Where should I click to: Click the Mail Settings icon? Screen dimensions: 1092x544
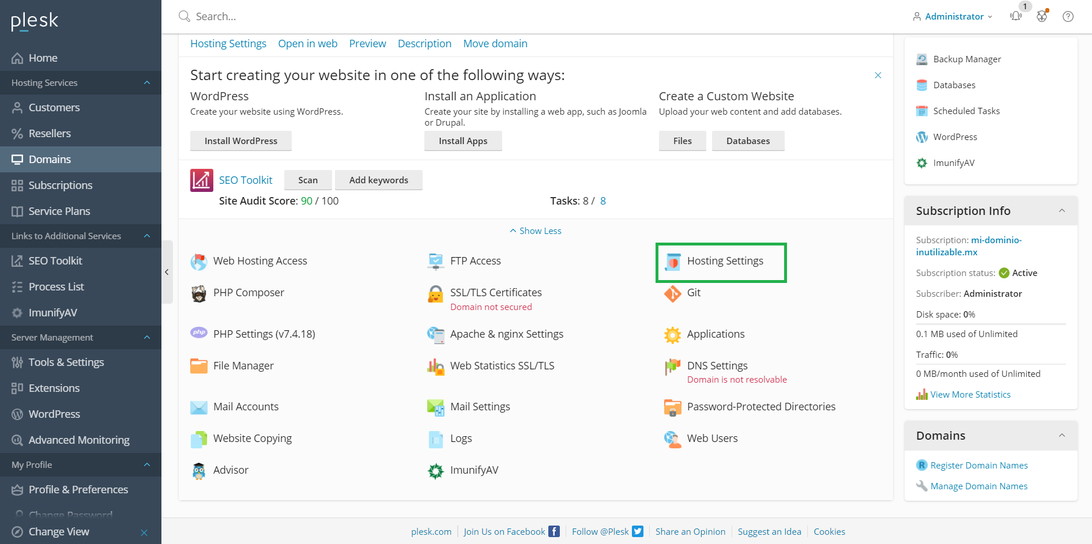(x=436, y=407)
